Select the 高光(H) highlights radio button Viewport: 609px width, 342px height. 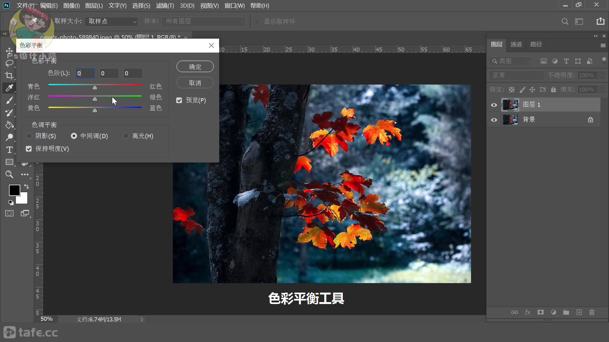point(126,136)
